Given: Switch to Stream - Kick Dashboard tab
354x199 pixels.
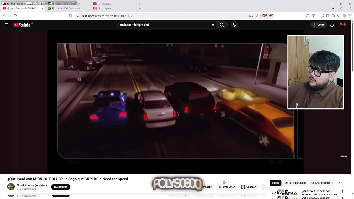Looking at the screenshot, I should click(67, 9).
